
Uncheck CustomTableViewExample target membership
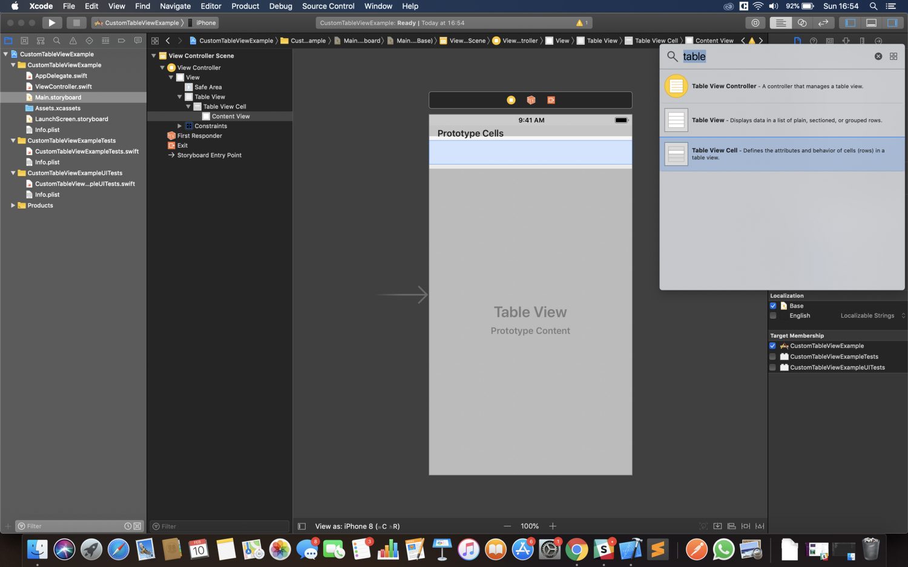coord(772,346)
